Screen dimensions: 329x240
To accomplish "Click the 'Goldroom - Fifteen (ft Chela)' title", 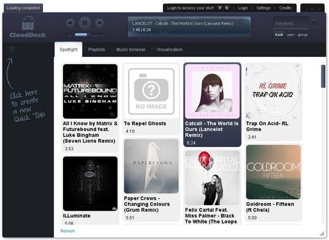I will [x=270, y=207].
